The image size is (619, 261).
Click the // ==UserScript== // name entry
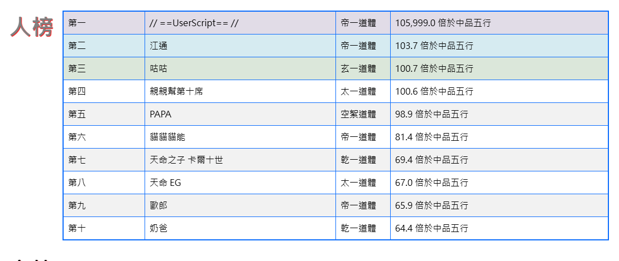[194, 23]
